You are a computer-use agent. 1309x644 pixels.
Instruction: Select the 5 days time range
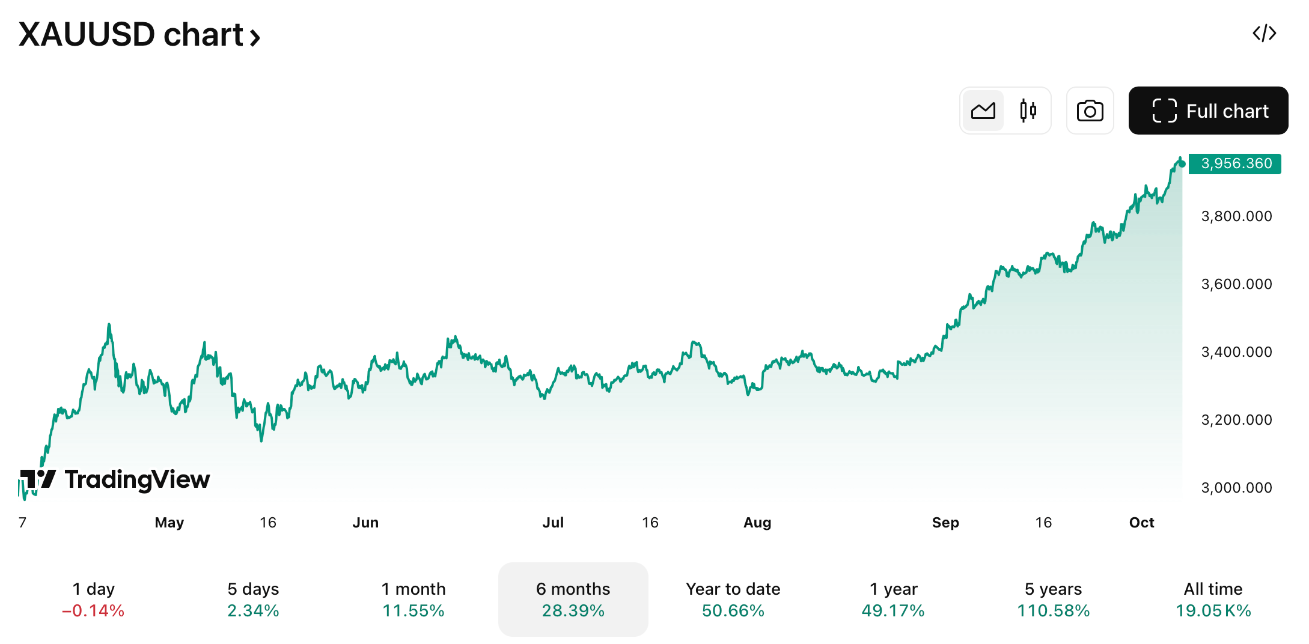point(253,600)
